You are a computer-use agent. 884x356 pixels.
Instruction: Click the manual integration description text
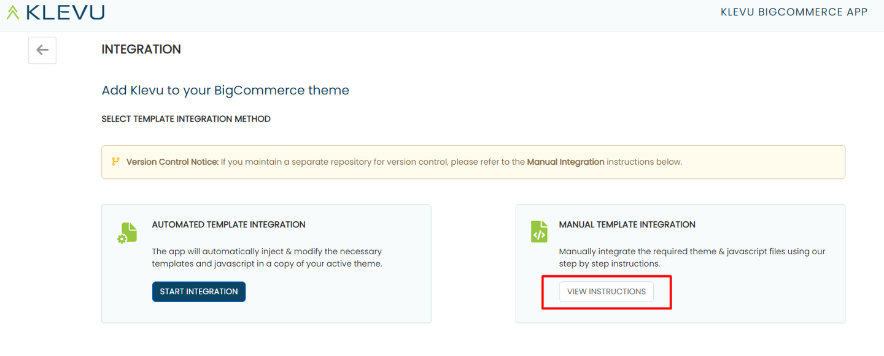tap(692, 257)
